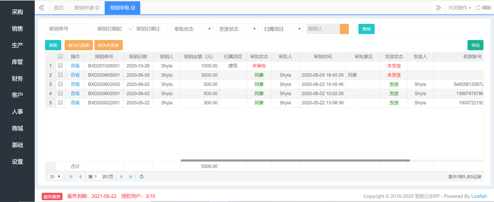Focus the 报销日期止 date field

click(150, 29)
